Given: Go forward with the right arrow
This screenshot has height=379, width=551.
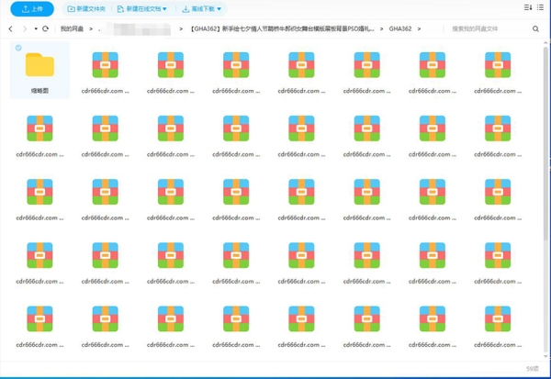Looking at the screenshot, I should pyautogui.click(x=23, y=28).
